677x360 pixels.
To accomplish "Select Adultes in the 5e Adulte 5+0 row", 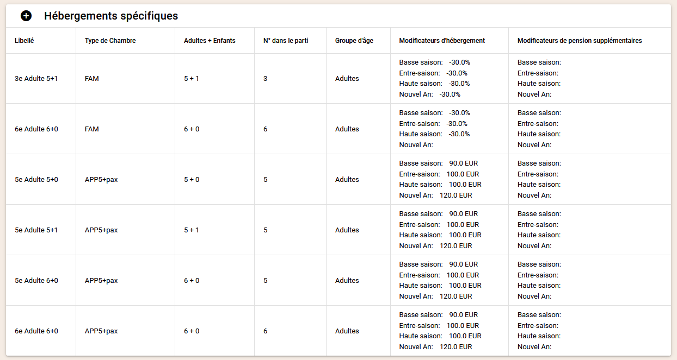I will [347, 180].
